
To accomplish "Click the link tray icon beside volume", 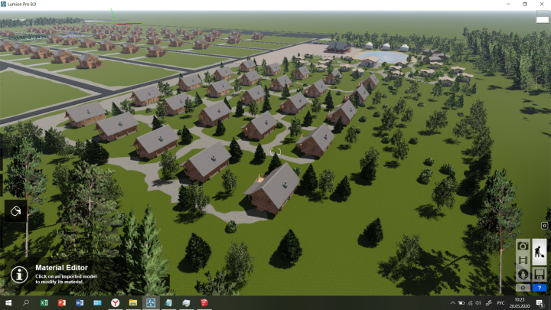I will pyautogui.click(x=489, y=302).
